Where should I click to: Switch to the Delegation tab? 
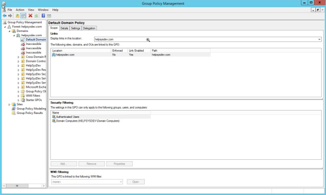click(89, 28)
